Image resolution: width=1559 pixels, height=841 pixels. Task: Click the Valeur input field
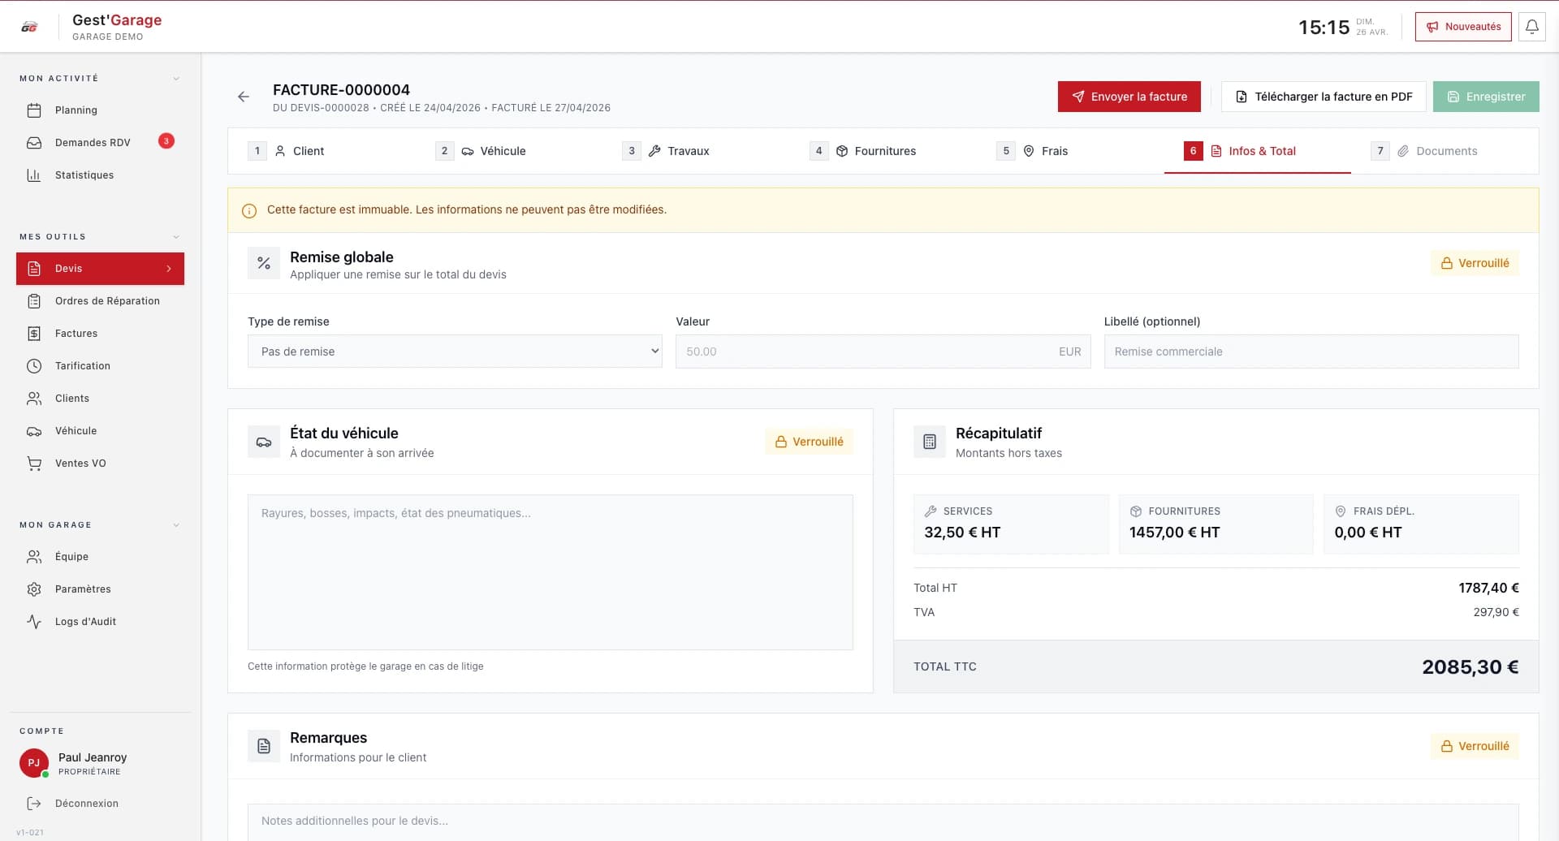tap(883, 351)
